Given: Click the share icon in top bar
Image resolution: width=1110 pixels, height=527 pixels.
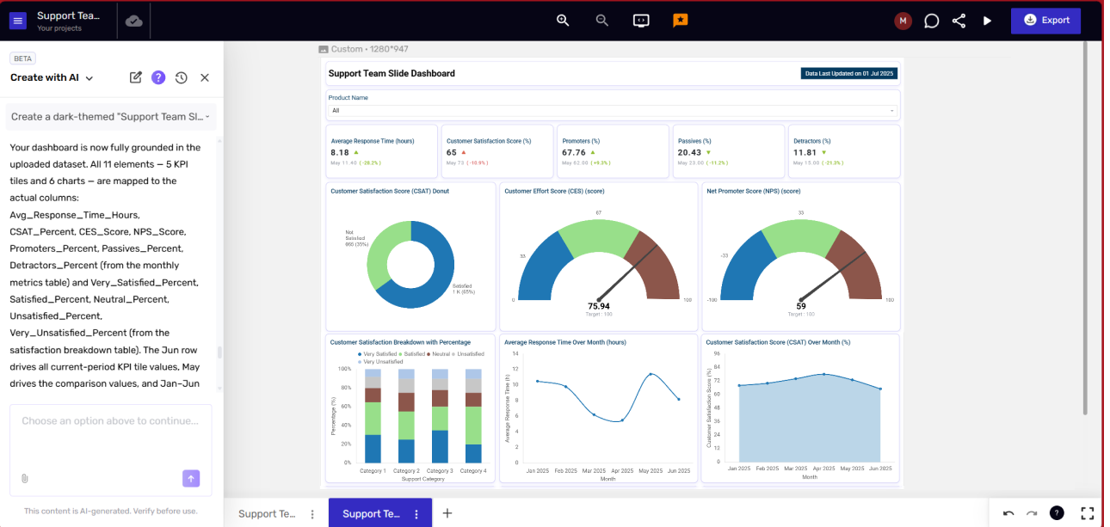Looking at the screenshot, I should click(959, 21).
